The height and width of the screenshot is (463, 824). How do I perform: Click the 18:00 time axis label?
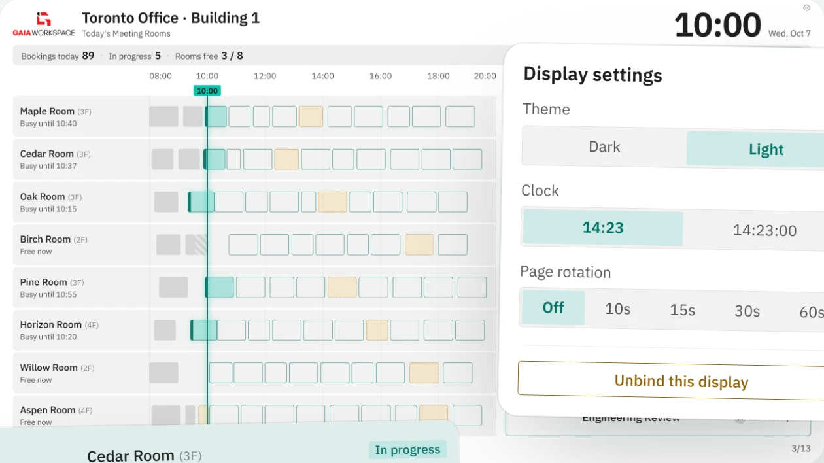tap(438, 76)
